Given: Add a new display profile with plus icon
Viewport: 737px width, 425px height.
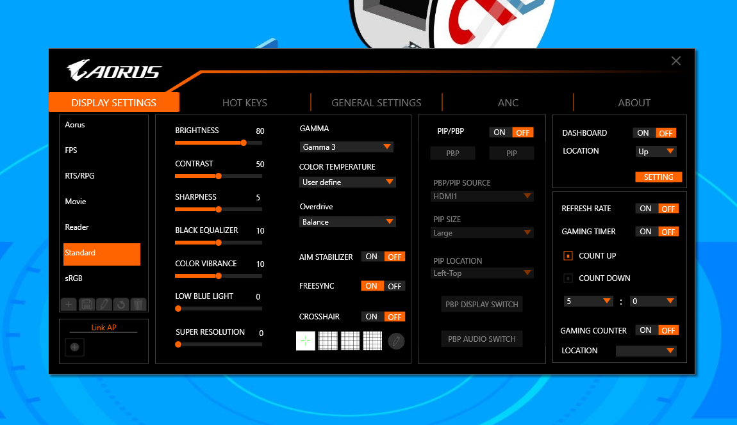Looking at the screenshot, I should 69,304.
